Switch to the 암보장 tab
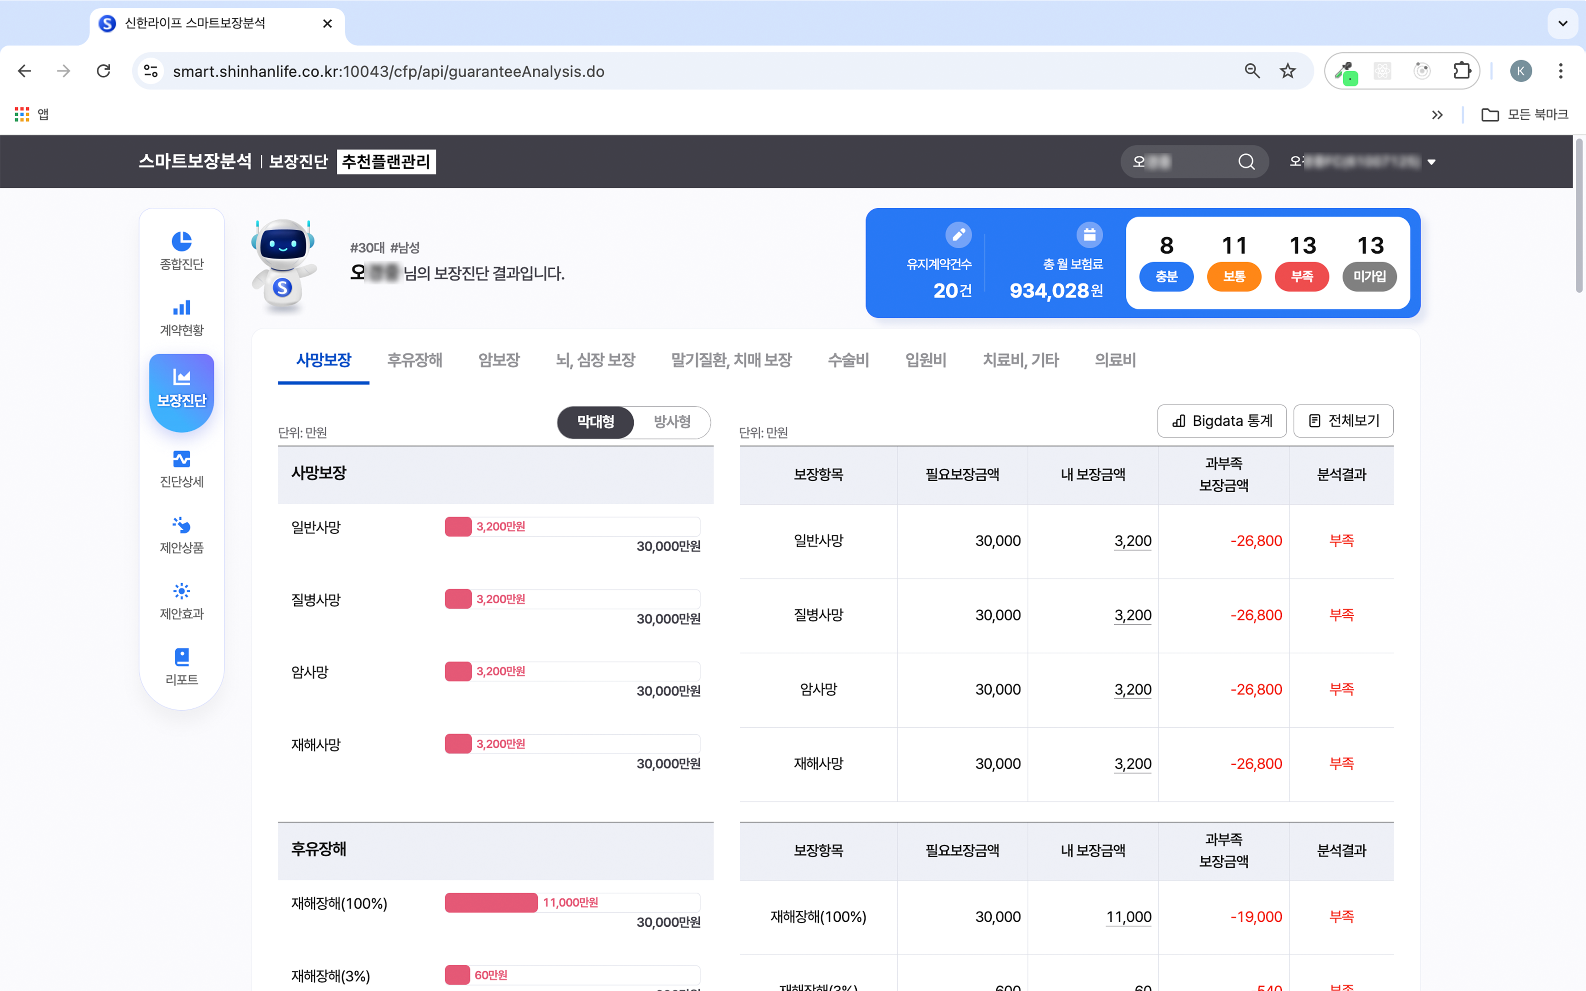 pyautogui.click(x=498, y=360)
